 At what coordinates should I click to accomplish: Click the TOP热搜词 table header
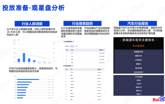139,77
